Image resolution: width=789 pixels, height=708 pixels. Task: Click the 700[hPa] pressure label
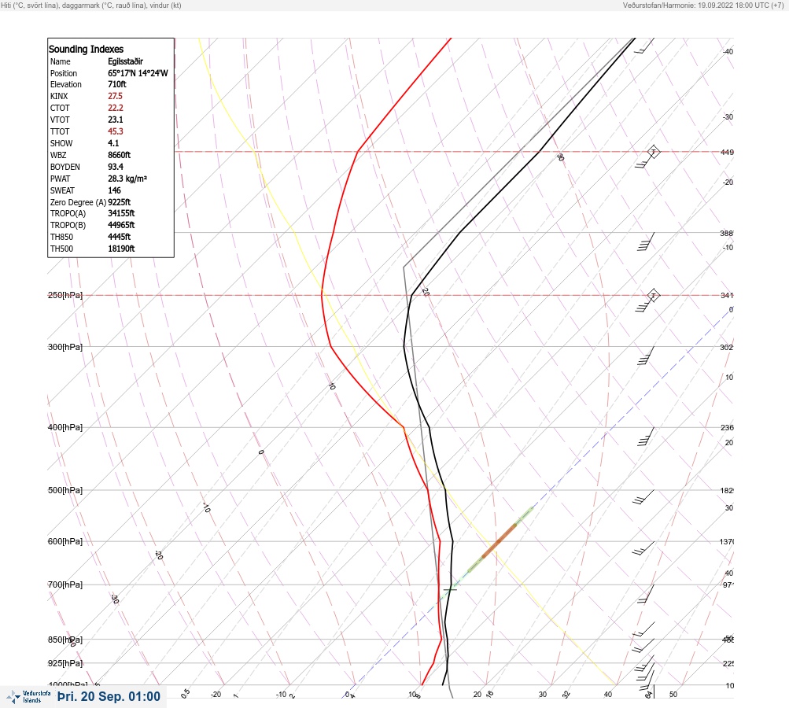[x=65, y=584]
